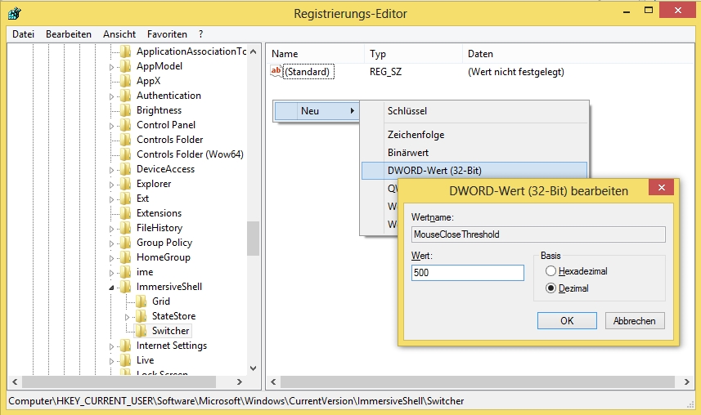Click the values pane horizontal scrollbar thumb
Screen dimensions: 701x415
478,382
